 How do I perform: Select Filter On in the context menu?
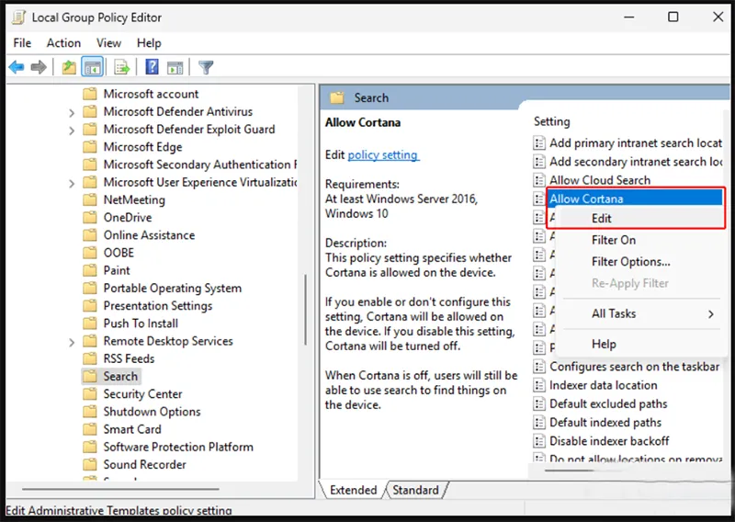[614, 240]
